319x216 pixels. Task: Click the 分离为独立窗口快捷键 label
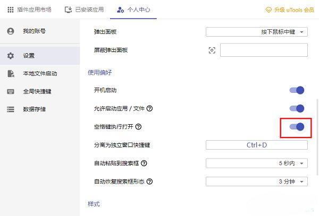point(122,145)
